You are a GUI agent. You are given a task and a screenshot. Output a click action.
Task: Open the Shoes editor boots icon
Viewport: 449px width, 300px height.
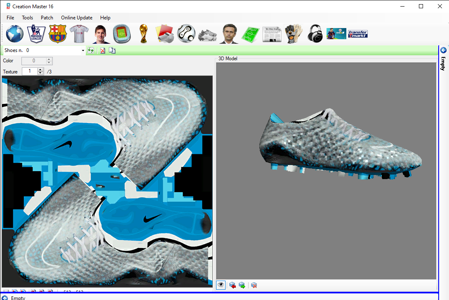point(208,35)
